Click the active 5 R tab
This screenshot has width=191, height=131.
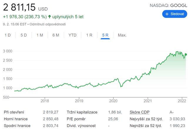tap(105, 35)
